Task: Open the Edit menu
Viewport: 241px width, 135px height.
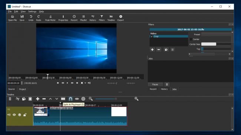Action: point(16,11)
